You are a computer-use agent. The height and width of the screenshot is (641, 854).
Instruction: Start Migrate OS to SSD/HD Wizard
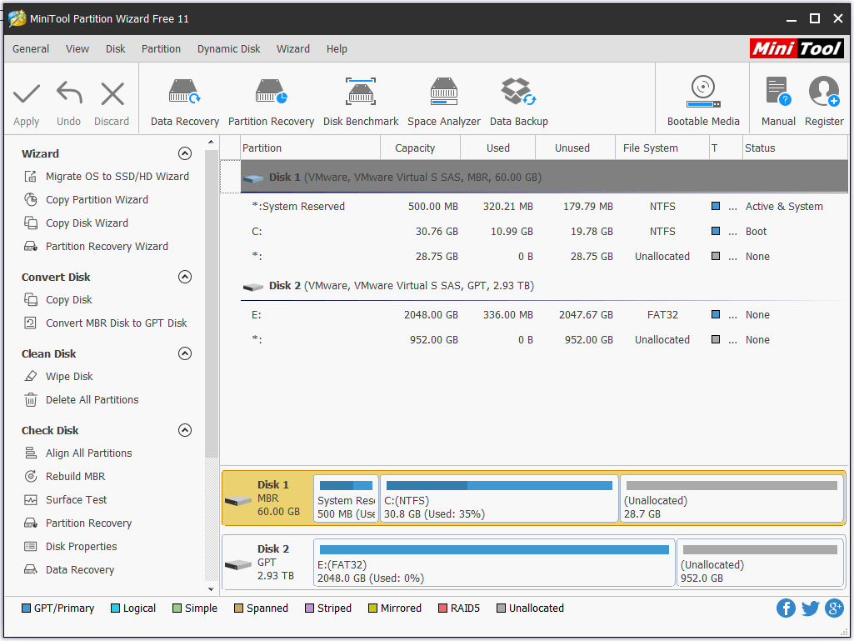coord(107,177)
